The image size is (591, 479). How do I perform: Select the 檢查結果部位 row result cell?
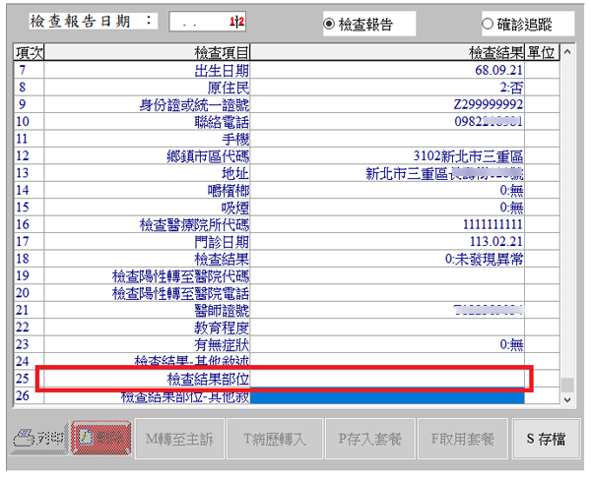[389, 379]
